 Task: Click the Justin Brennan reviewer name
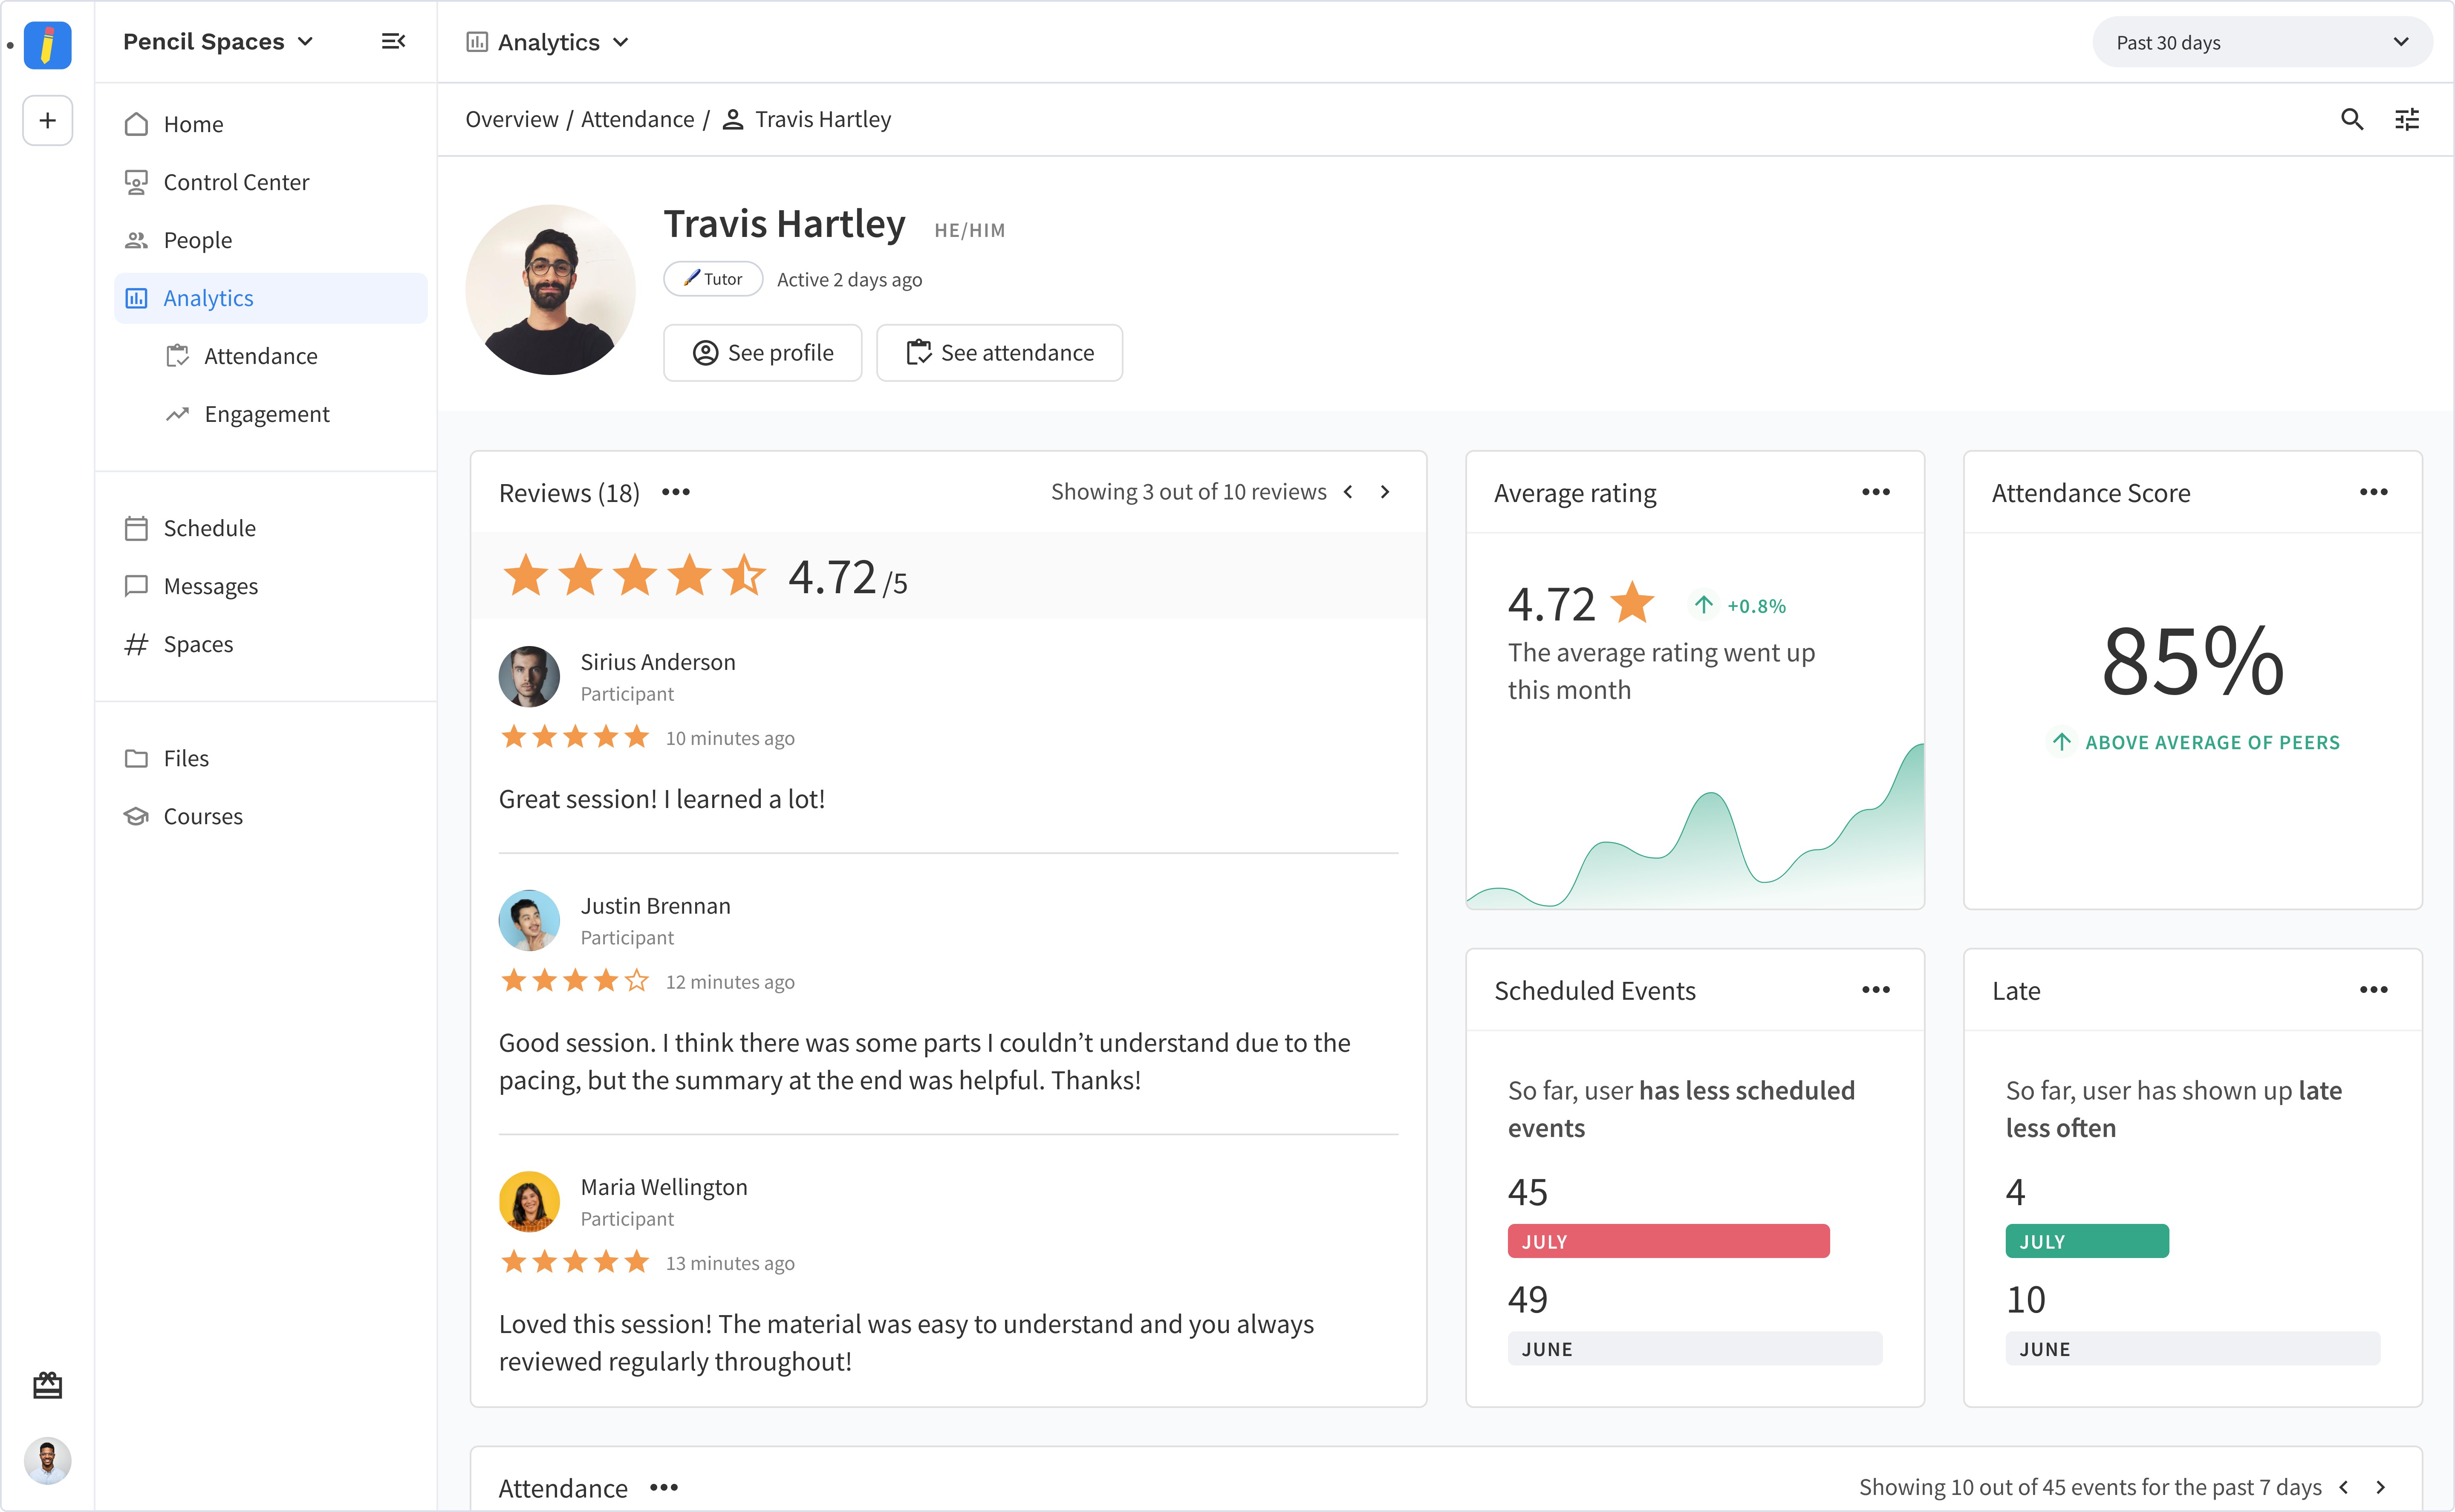(x=656, y=906)
